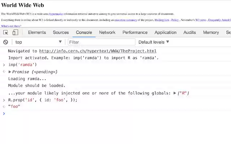This screenshot has height=144, width=231.
Task: Visit the Mailing lists link
Action: [x=162, y=20]
